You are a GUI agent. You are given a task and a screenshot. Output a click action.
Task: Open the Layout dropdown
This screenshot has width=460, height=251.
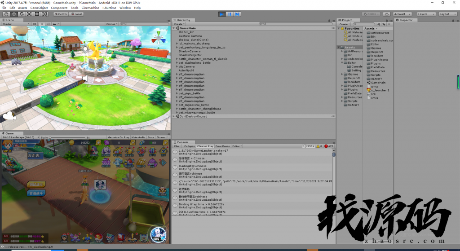[448, 14]
